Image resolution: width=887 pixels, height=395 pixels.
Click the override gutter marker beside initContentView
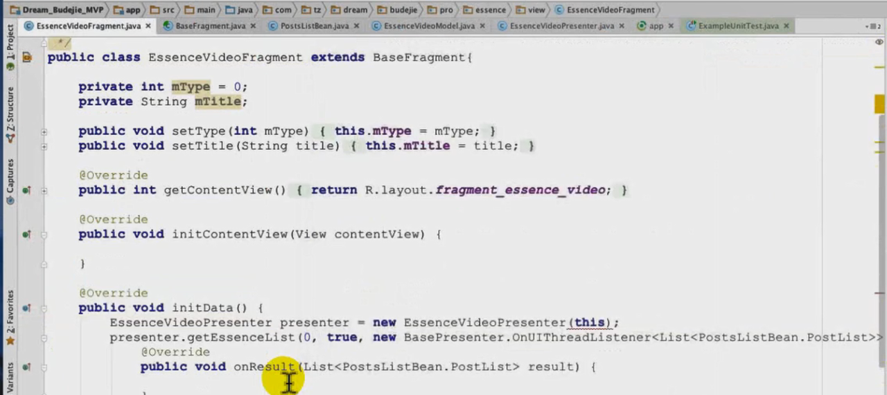(26, 235)
